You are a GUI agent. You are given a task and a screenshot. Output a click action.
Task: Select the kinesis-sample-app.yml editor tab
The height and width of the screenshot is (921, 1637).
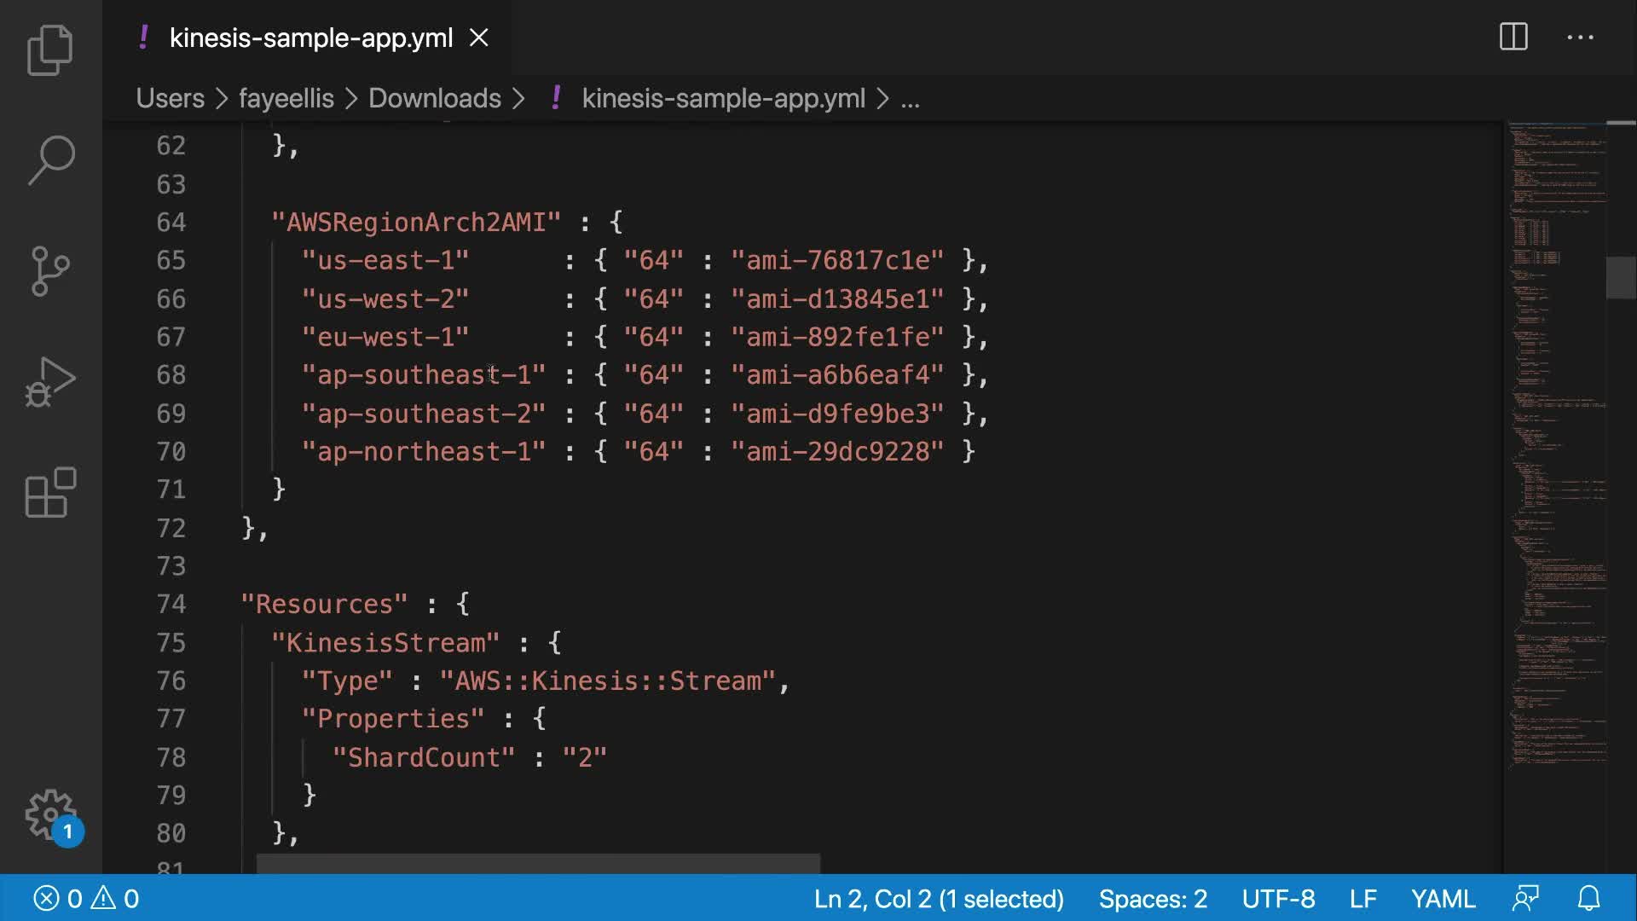(x=310, y=38)
